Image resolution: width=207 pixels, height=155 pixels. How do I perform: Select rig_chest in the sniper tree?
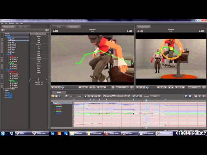click(12, 49)
